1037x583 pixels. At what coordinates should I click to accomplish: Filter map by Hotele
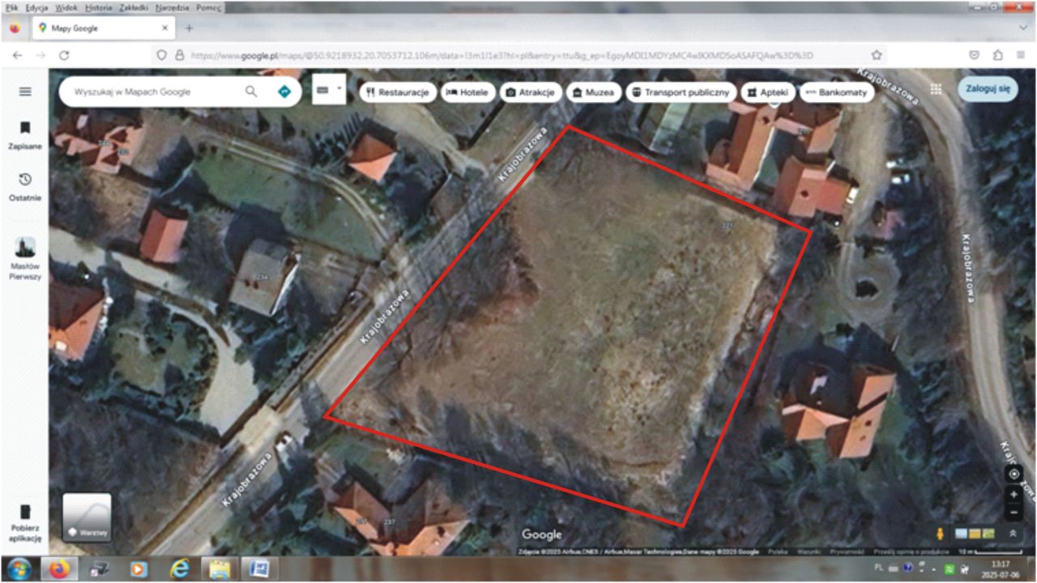point(468,92)
